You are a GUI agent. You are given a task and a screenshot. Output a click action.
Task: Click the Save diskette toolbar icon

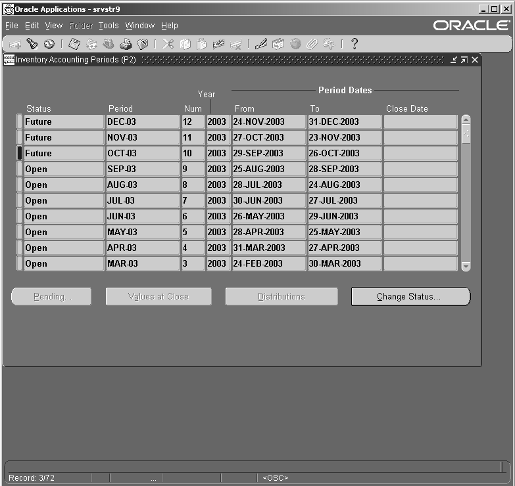tap(74, 43)
